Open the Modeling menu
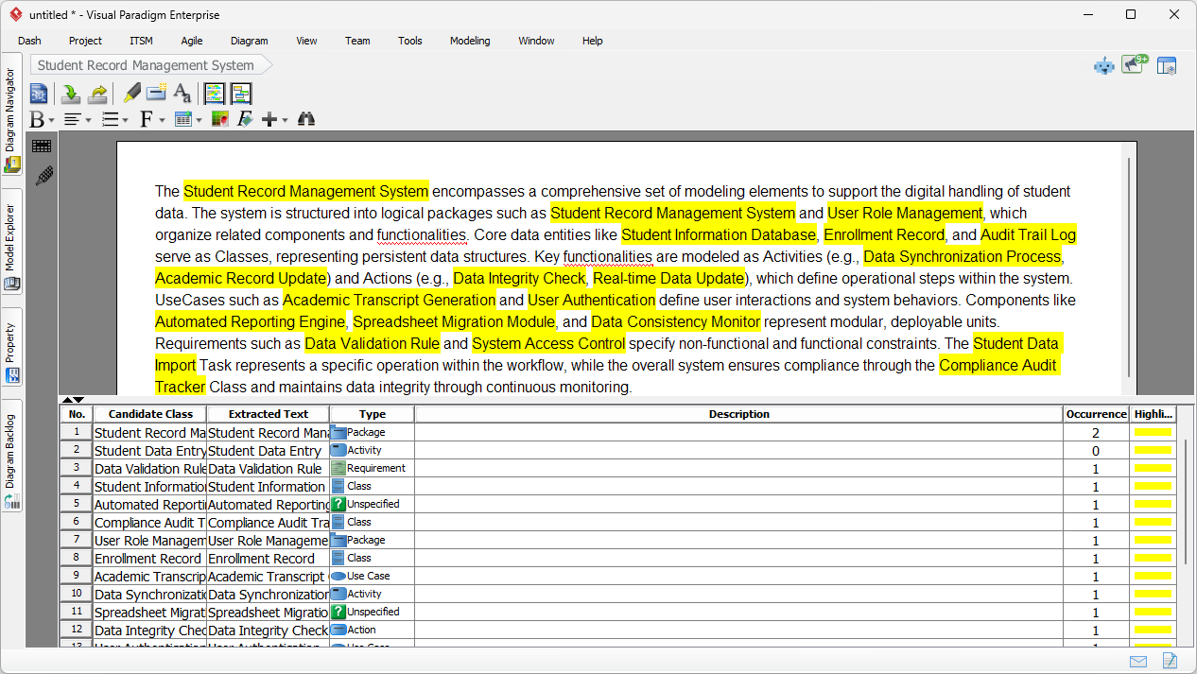This screenshot has width=1197, height=674. 469,41
